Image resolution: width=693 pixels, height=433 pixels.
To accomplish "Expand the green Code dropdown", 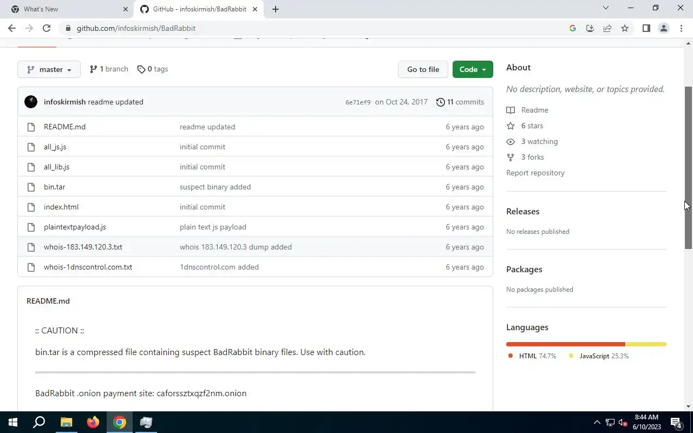I will pos(473,69).
